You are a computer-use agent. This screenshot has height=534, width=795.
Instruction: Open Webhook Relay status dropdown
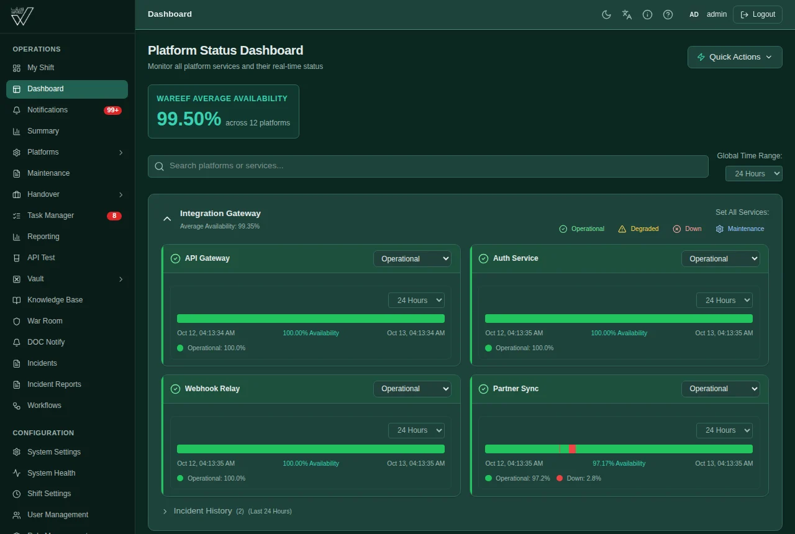[x=412, y=389]
